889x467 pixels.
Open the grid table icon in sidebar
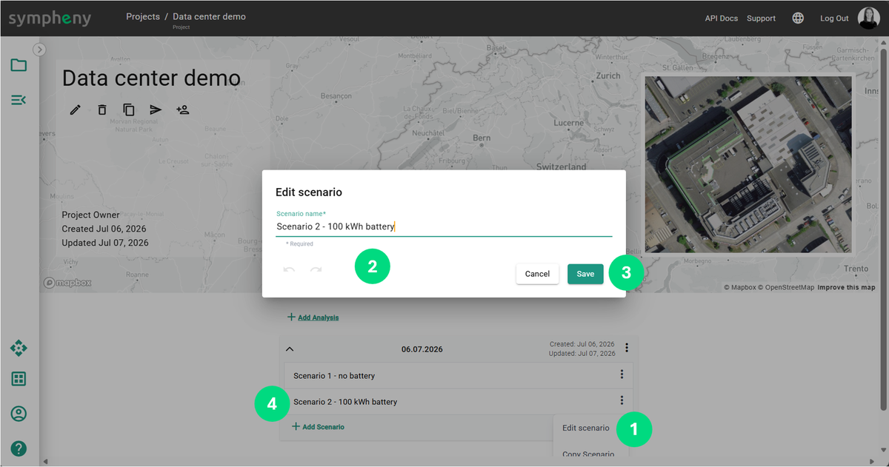coord(19,379)
